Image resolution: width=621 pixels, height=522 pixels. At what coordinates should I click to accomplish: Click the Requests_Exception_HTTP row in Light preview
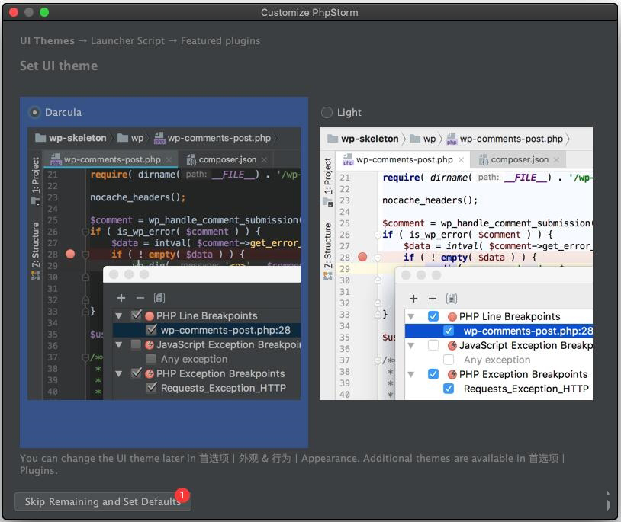point(499,389)
